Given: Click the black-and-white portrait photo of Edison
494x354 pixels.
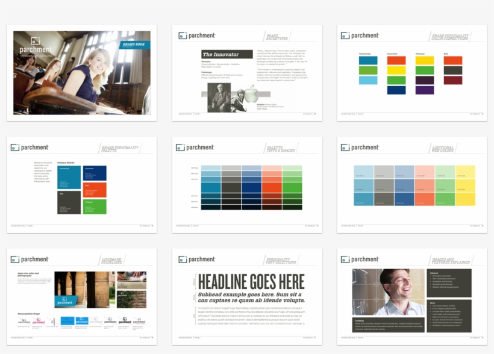Looking at the screenshot, I should pos(218,97).
